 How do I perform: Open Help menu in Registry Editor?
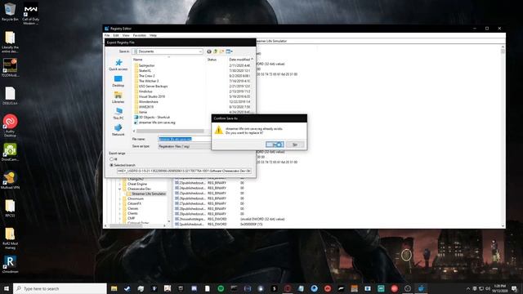coord(153,35)
